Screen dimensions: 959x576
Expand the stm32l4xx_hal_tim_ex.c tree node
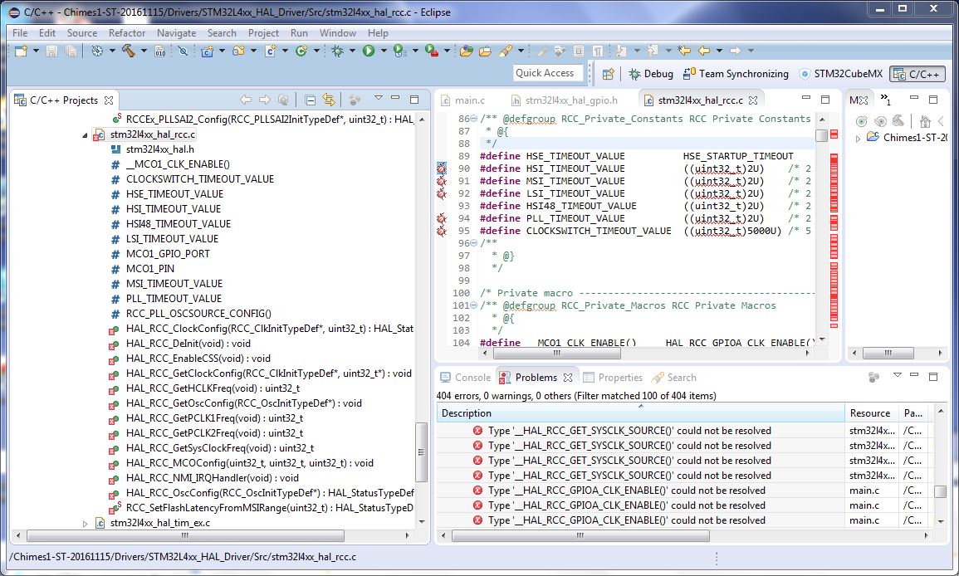[86, 523]
